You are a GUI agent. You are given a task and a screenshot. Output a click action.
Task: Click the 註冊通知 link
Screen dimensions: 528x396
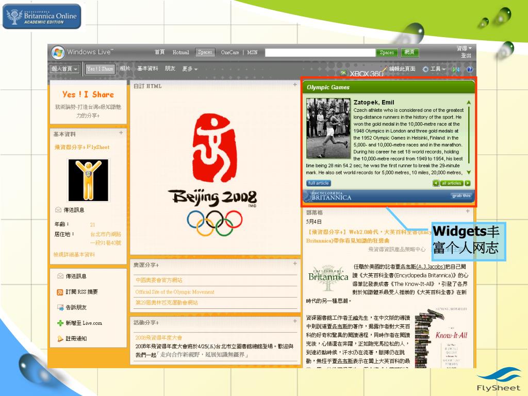[x=76, y=339]
